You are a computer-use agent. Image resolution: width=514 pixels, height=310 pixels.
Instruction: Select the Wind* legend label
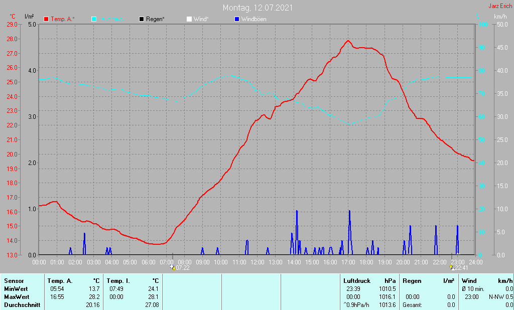pos(201,19)
